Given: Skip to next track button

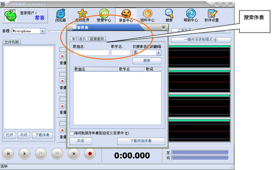Looking at the screenshot, I should pyautogui.click(x=73, y=154).
